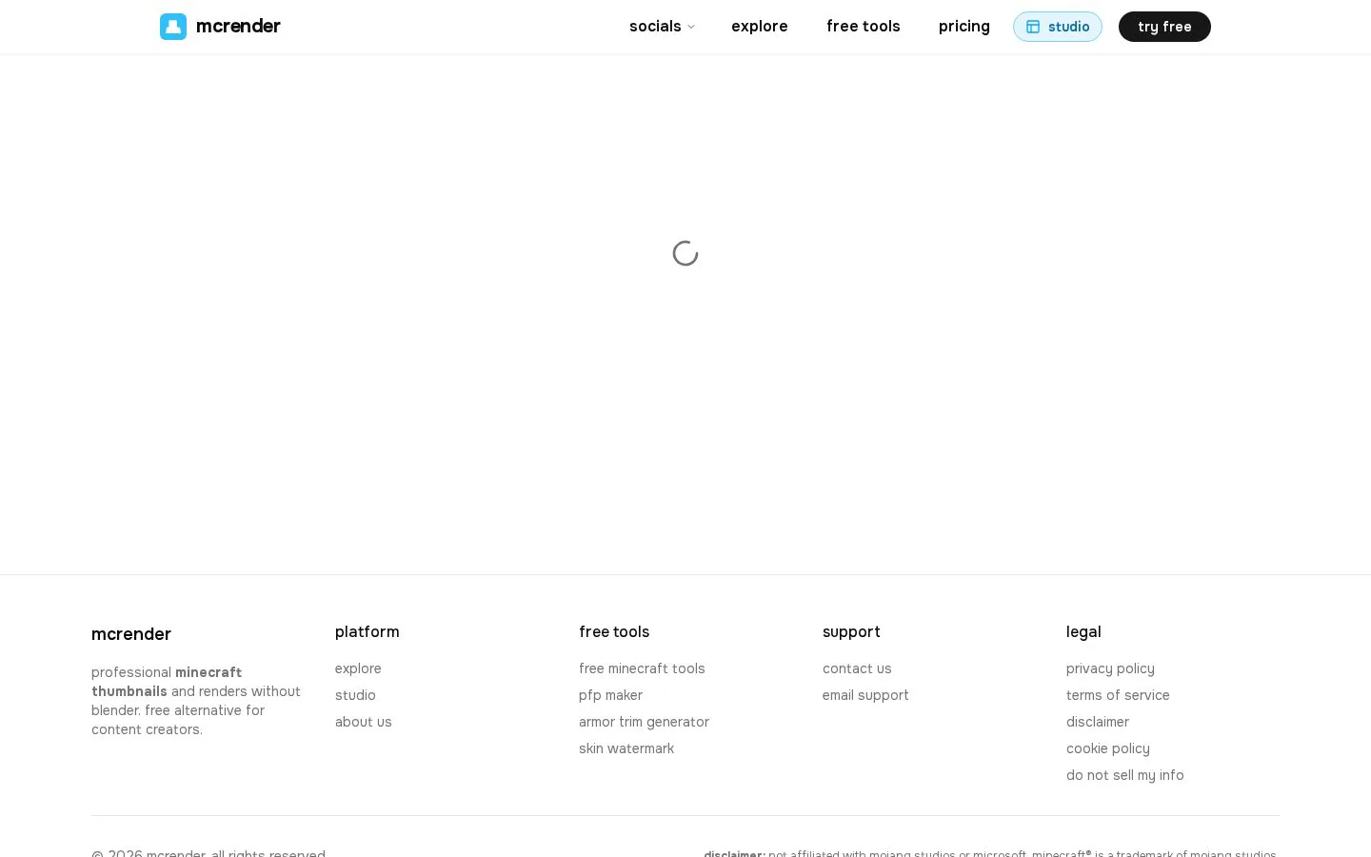The height and width of the screenshot is (857, 1371).
Task: Open the pfp maker link
Action: 610,695
